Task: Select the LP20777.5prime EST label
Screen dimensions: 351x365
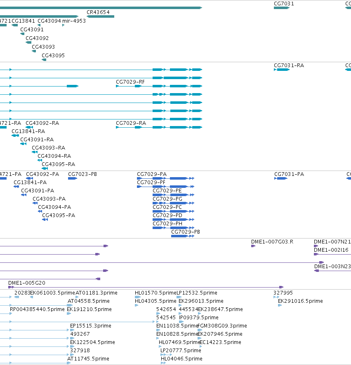Action: (x=181, y=351)
